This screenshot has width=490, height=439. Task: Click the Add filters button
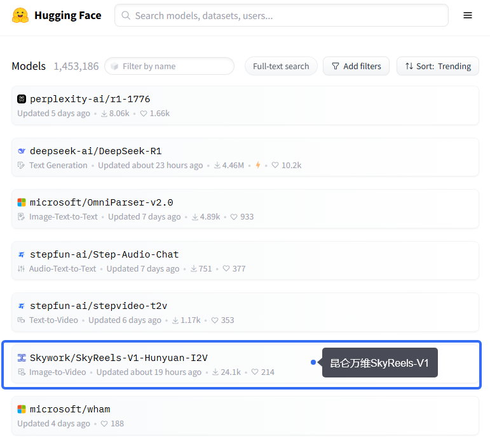[x=357, y=66]
